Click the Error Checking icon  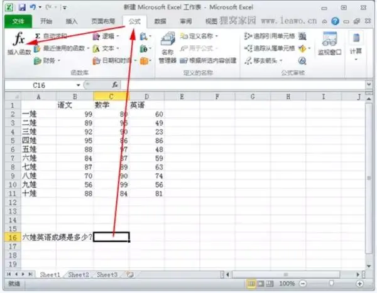point(302,49)
